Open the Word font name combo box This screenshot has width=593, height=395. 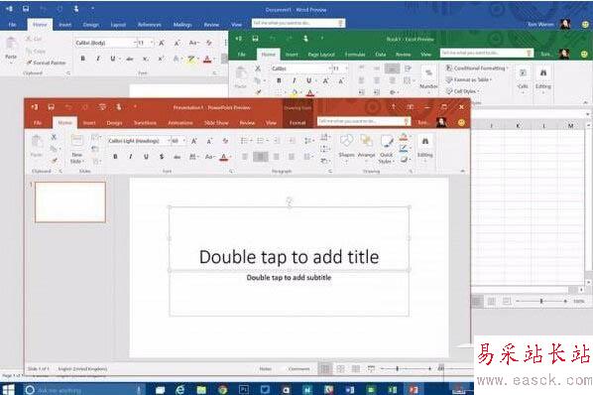[x=105, y=43]
